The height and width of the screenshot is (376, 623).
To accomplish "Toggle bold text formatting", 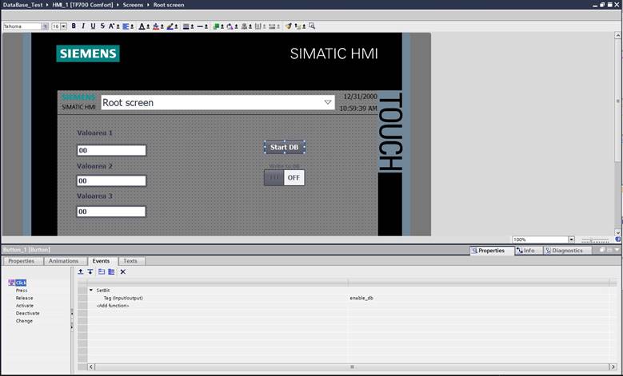I will point(74,26).
